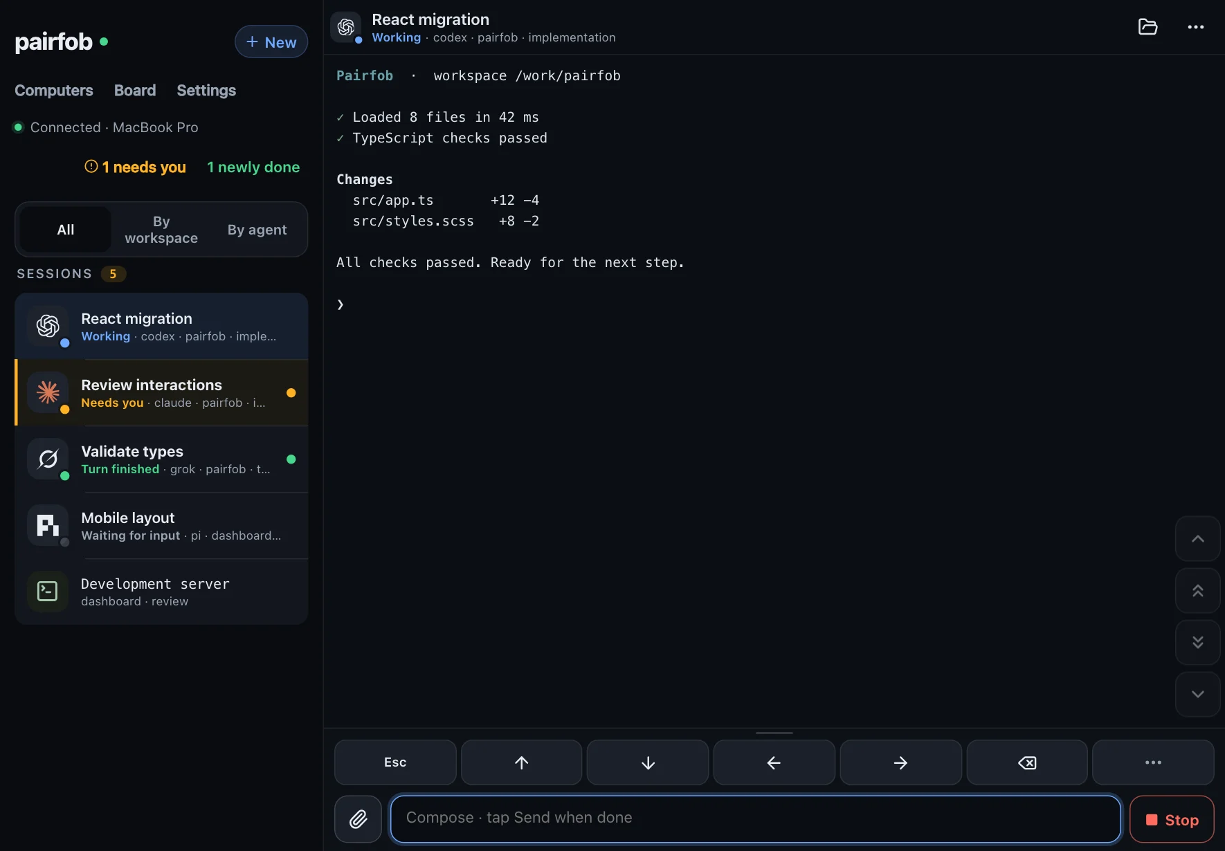Image resolution: width=1225 pixels, height=851 pixels.
Task: Select the All filter tab
Action: tap(66, 230)
